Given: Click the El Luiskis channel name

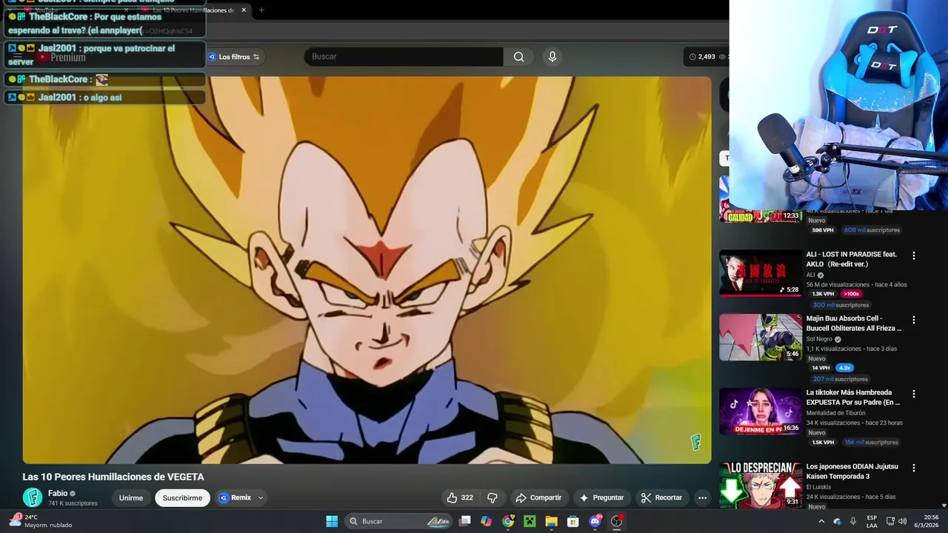Looking at the screenshot, I should 818,487.
